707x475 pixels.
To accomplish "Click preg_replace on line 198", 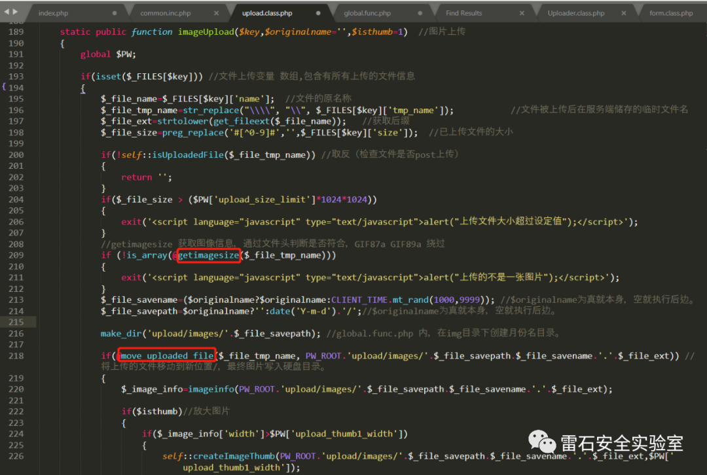I will (x=193, y=133).
